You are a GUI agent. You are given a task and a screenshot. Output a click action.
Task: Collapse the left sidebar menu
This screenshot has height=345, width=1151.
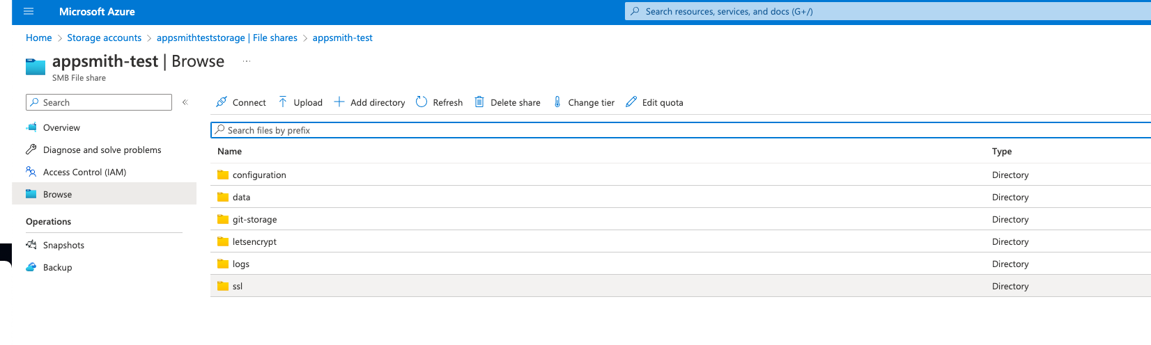pos(185,102)
